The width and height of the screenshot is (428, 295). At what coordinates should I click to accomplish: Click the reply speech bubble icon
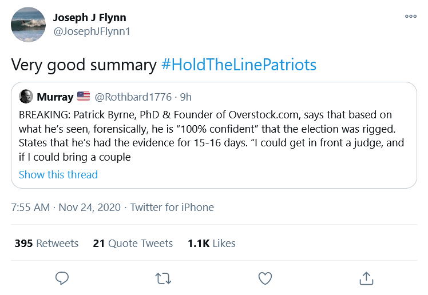[62, 278]
